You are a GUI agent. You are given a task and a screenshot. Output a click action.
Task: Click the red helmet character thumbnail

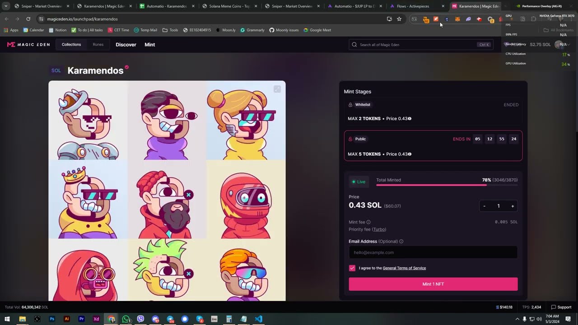(246, 199)
